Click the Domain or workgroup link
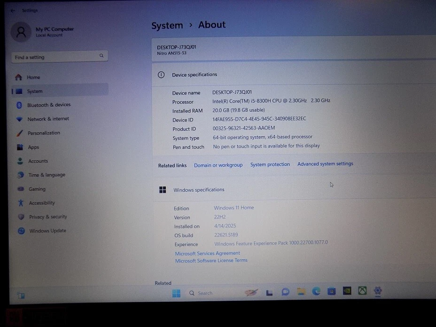This screenshot has height=327, width=436. (218, 165)
